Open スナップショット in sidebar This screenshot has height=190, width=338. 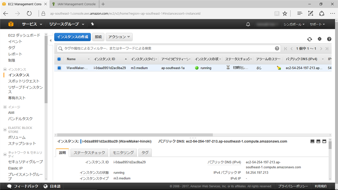(x=22, y=143)
